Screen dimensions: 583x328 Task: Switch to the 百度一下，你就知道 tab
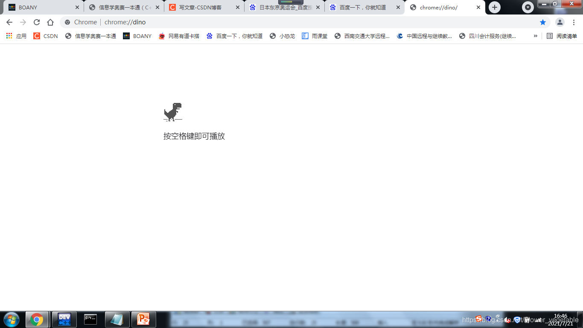(x=364, y=7)
